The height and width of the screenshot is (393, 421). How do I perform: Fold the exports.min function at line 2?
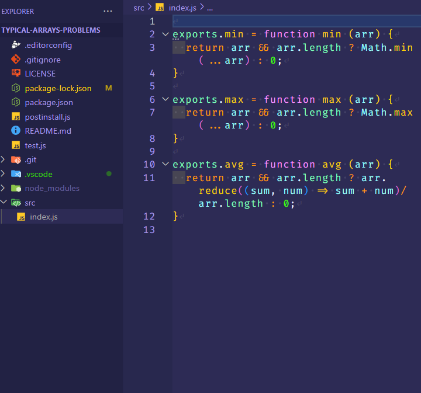(165, 34)
